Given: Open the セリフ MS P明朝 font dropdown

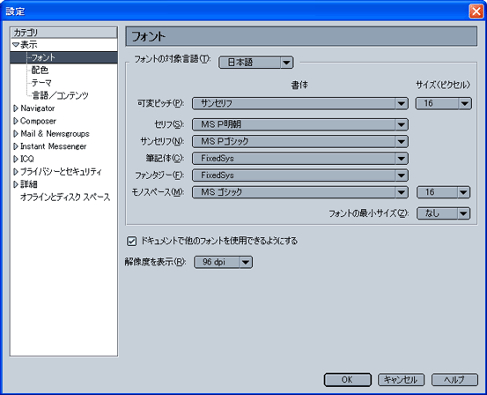Looking at the screenshot, I should [300, 124].
